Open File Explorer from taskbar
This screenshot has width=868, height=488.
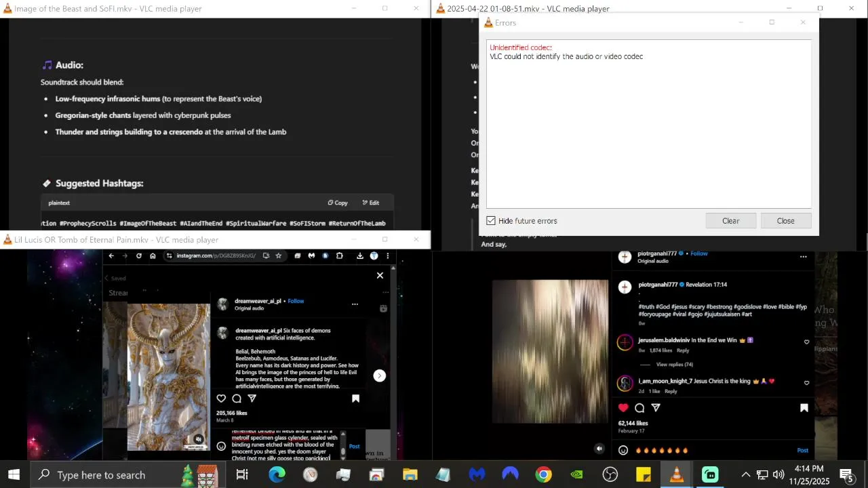410,474
